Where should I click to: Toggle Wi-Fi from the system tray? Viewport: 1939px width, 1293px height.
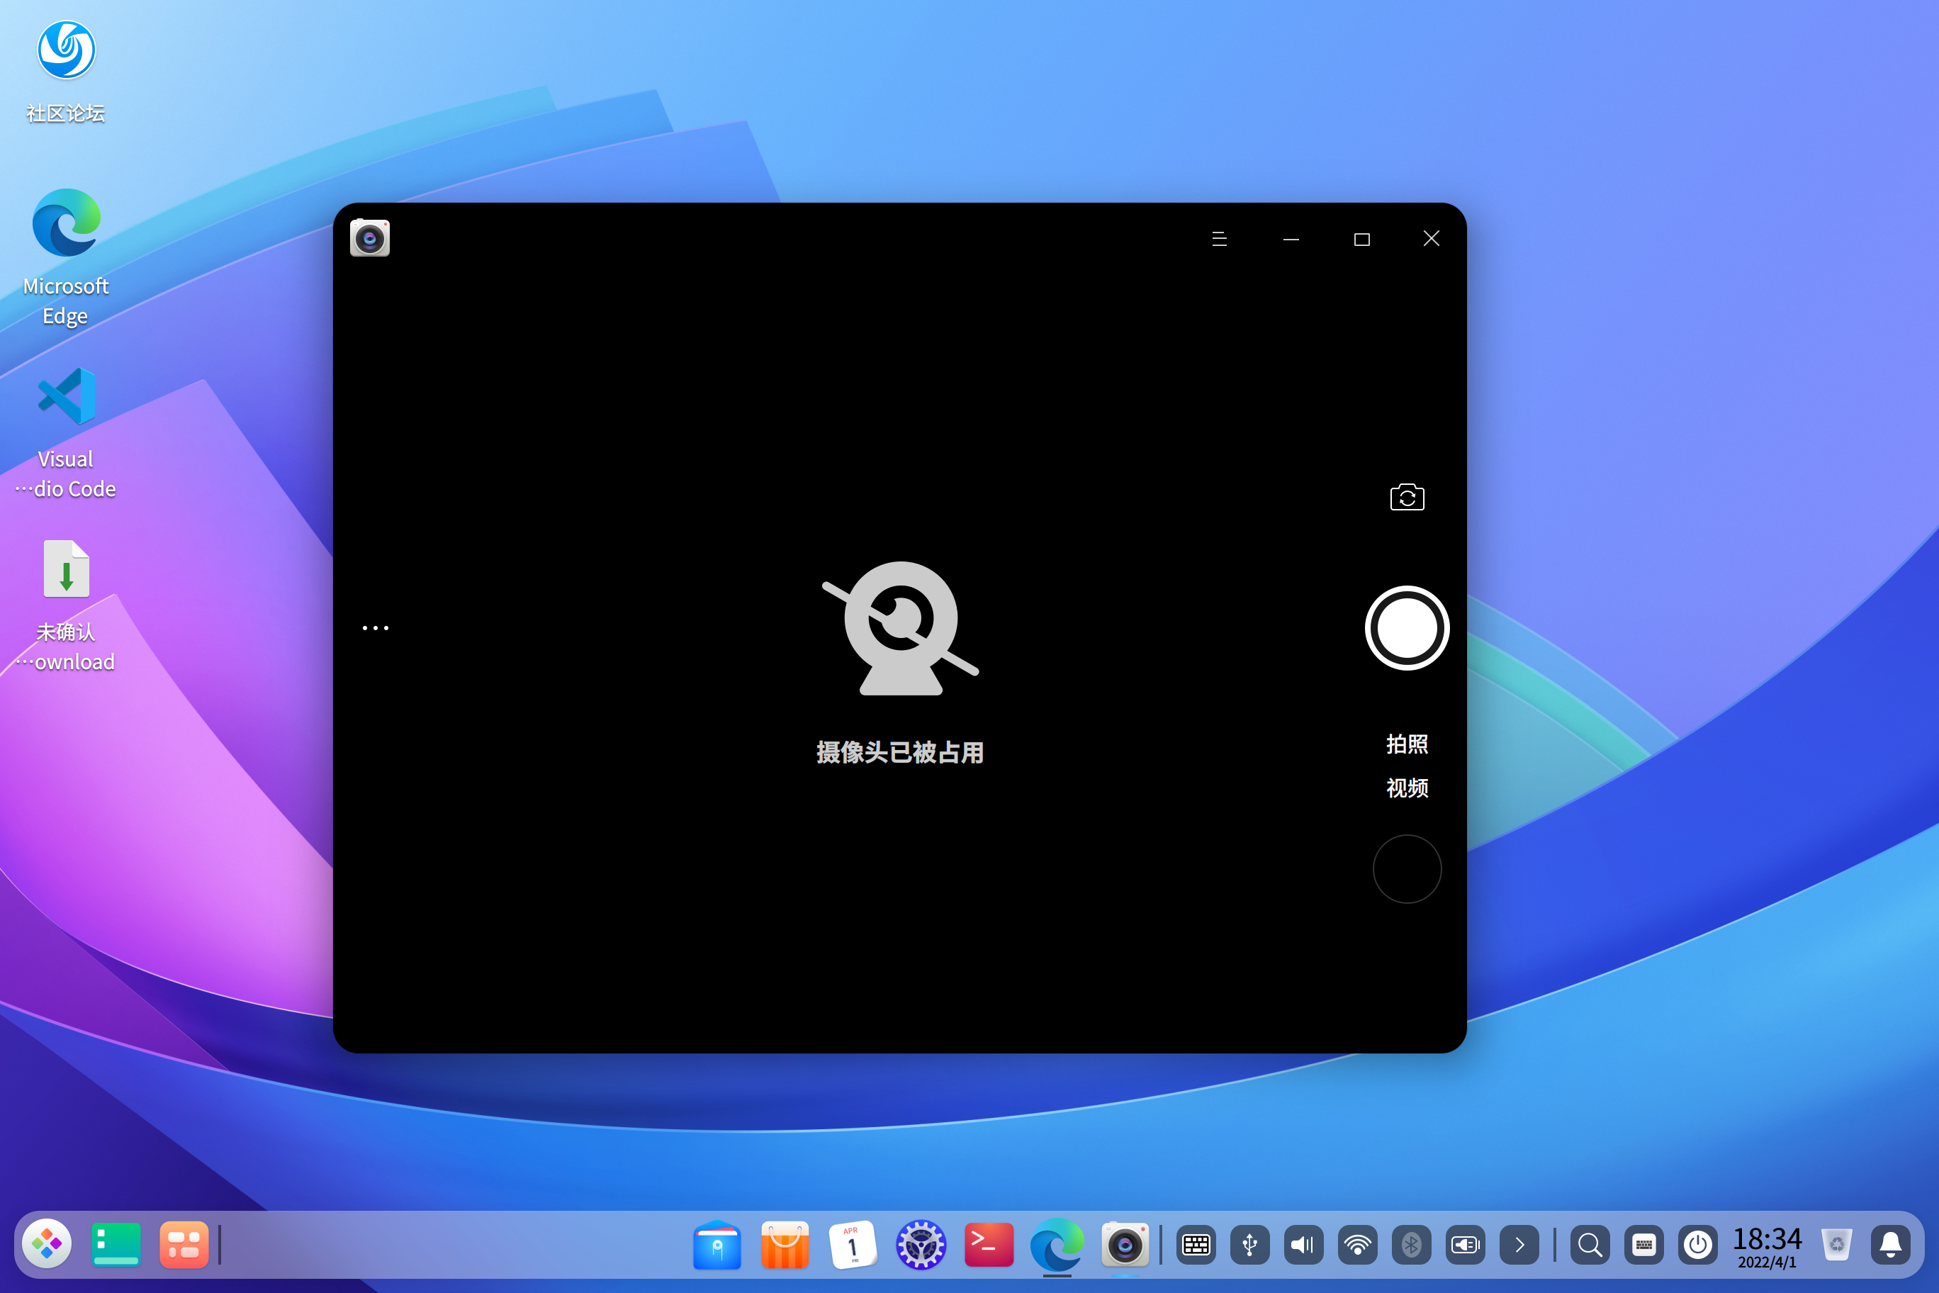[1358, 1244]
